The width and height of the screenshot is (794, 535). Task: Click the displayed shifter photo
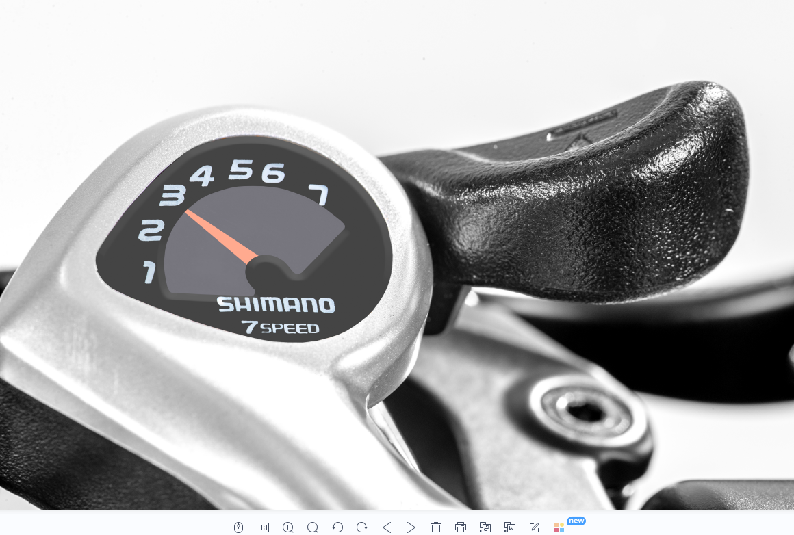(397, 255)
